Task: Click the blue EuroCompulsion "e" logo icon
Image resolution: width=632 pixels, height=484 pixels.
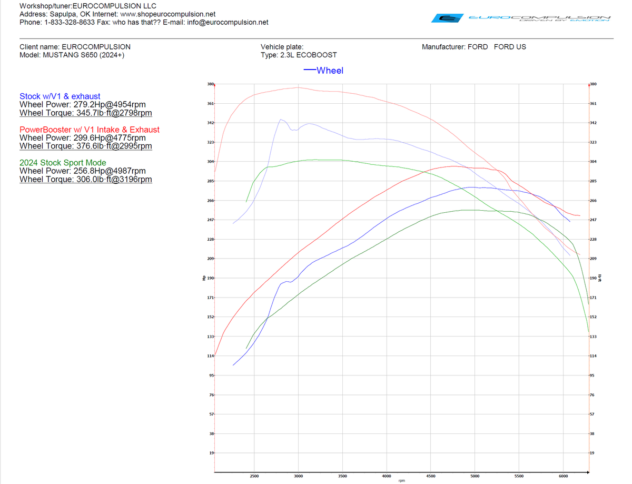Action: pyautogui.click(x=447, y=17)
